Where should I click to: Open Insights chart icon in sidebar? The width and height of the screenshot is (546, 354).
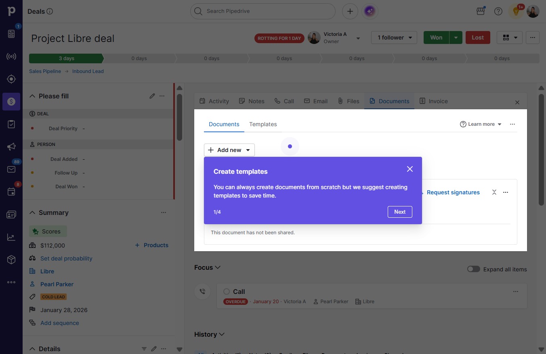11,237
